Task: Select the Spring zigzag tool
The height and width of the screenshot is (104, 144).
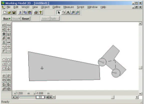Action: [9, 25]
